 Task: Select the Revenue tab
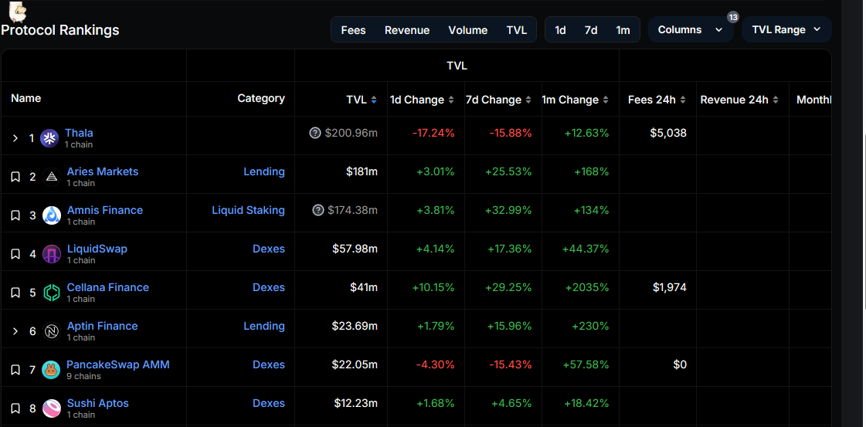[x=407, y=30]
